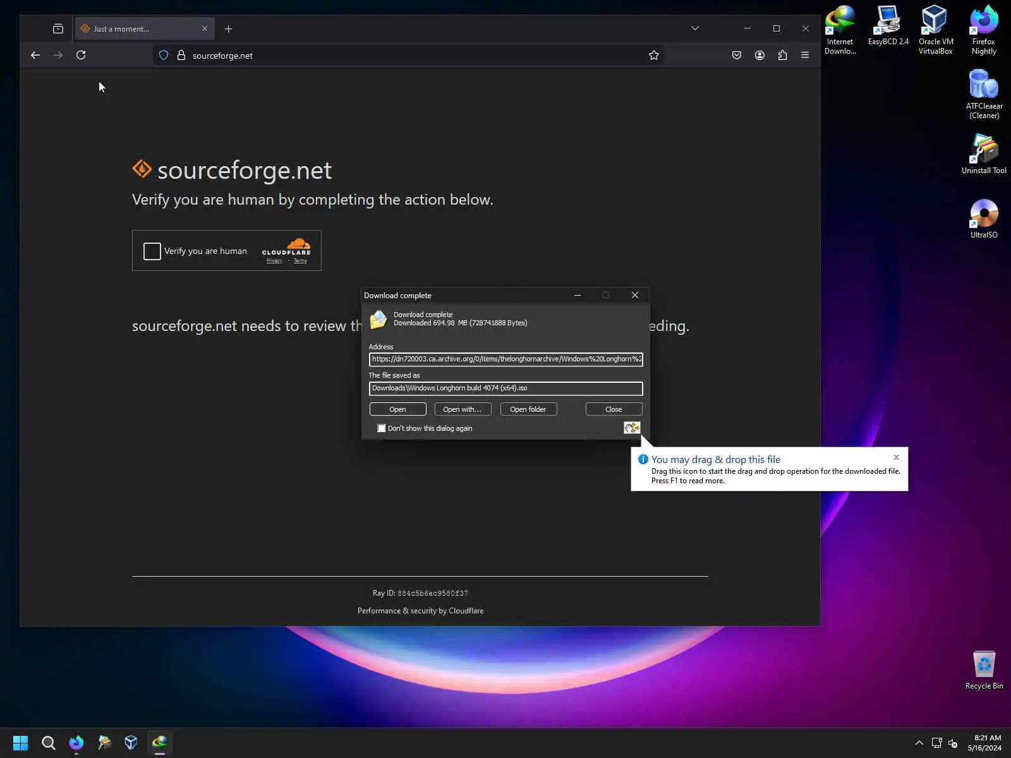
Task: Check the 'Verify you are human' box
Action: tap(152, 251)
